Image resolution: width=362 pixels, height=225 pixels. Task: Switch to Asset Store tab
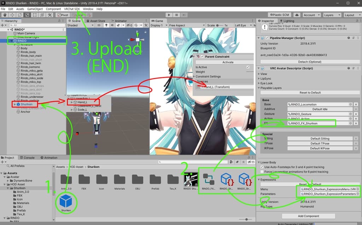[x=96, y=21]
